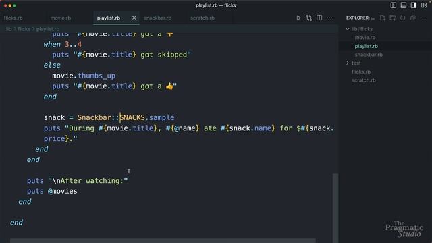This screenshot has width=432, height=243.
Task: Click the sample method call
Action: pos(162,117)
